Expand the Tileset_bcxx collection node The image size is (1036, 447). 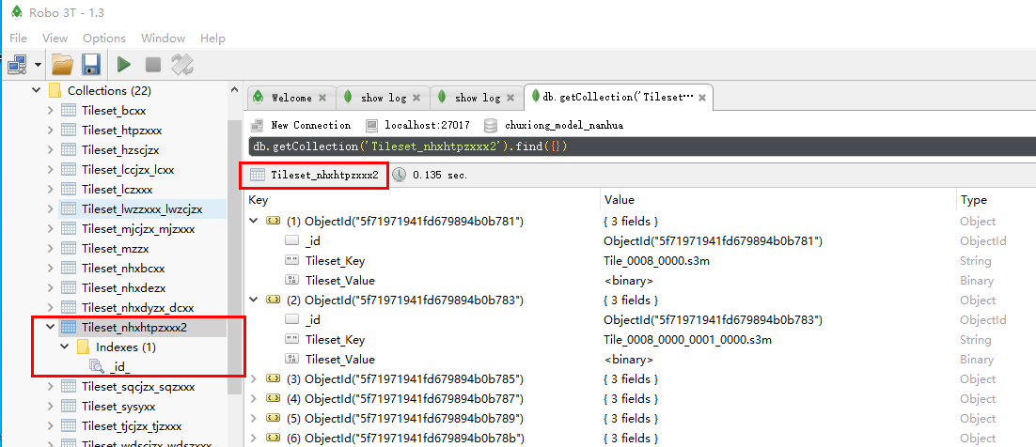(51, 111)
